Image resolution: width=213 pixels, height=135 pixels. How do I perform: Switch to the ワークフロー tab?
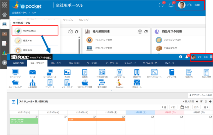(94, 63)
